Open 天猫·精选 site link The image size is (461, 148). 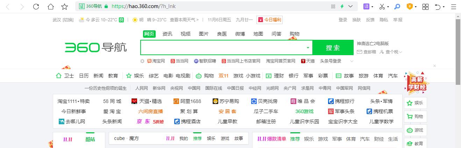pyautogui.click(x=147, y=101)
